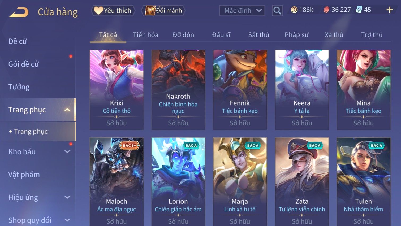This screenshot has height=226, width=401.
Task: Switch to the Tiến hóa tab
Action: pos(145,35)
